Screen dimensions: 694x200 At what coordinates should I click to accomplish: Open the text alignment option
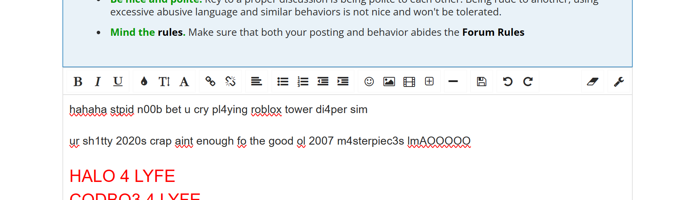click(x=257, y=82)
